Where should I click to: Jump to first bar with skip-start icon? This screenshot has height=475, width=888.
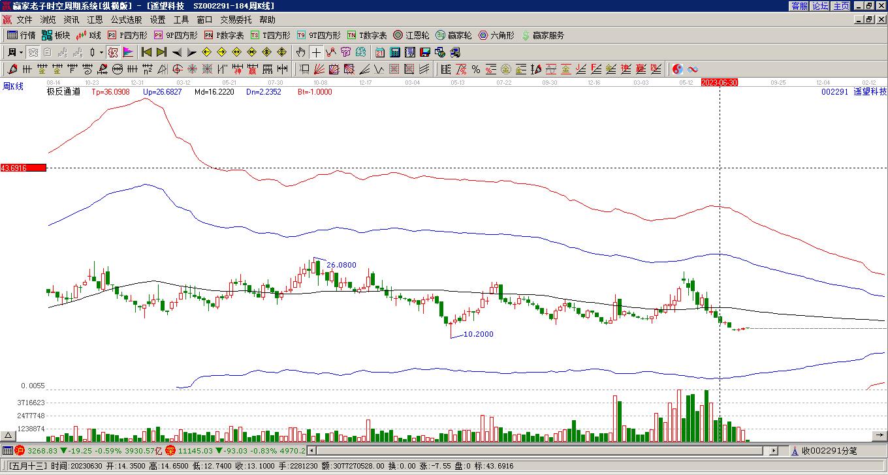click(x=146, y=52)
